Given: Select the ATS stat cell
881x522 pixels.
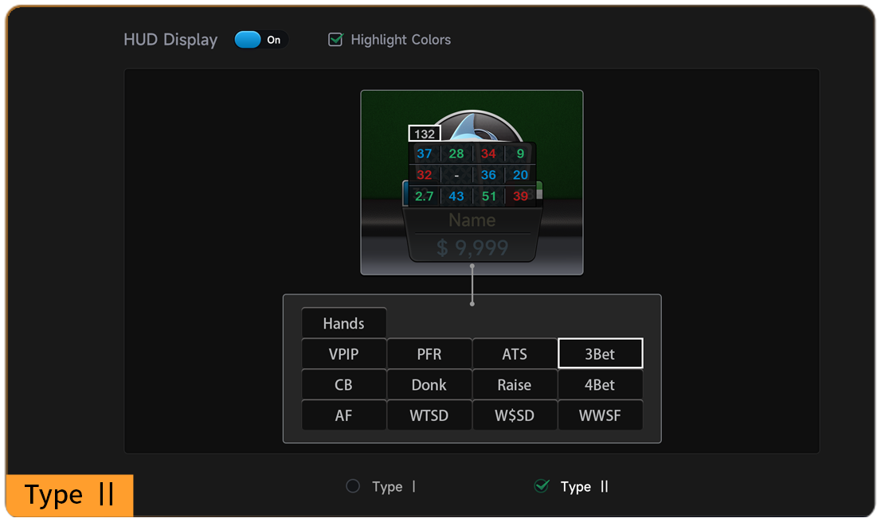Looking at the screenshot, I should (515, 354).
